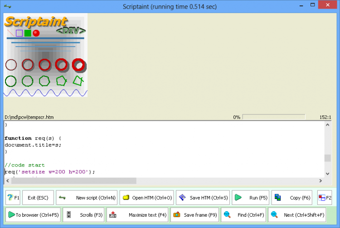The height and width of the screenshot is (228, 340).
Task: Save HTM file button
Action: (203, 198)
